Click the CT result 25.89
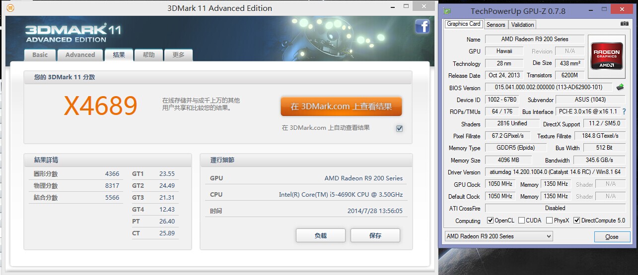The height and width of the screenshot is (275, 638). click(167, 233)
